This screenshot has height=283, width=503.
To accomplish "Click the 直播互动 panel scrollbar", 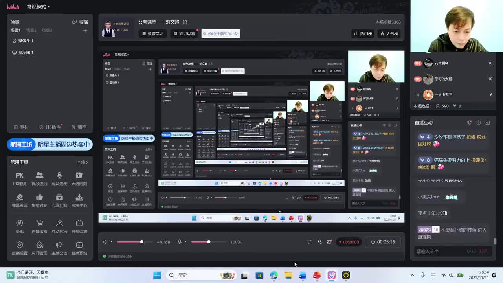I will tap(495, 241).
